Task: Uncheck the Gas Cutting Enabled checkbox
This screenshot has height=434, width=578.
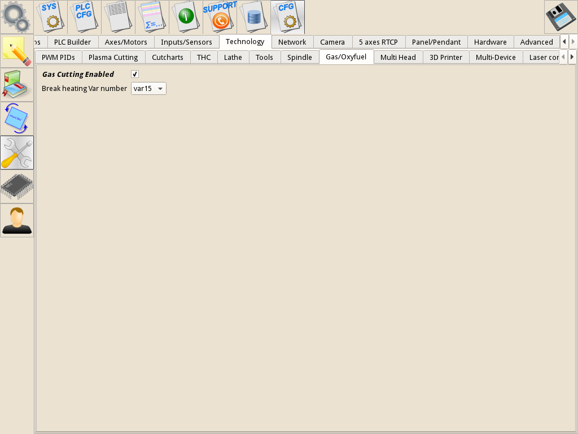Action: [135, 74]
